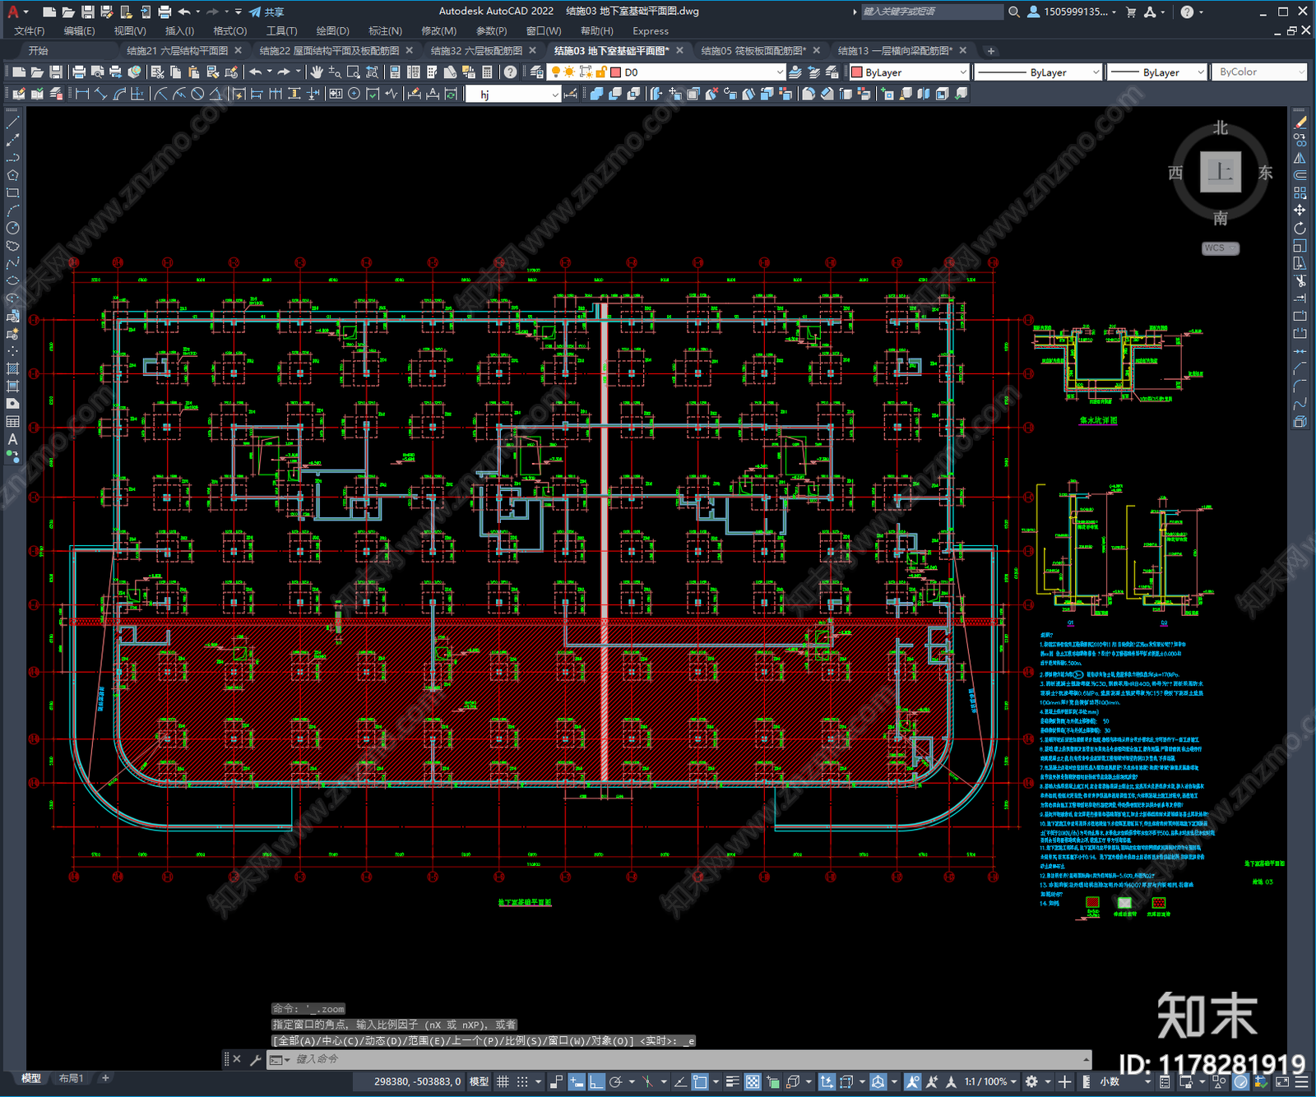The height and width of the screenshot is (1097, 1316).
Task: Click the keyword search input field
Action: click(931, 12)
